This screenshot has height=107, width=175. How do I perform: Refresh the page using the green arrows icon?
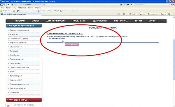click(x=128, y=5)
